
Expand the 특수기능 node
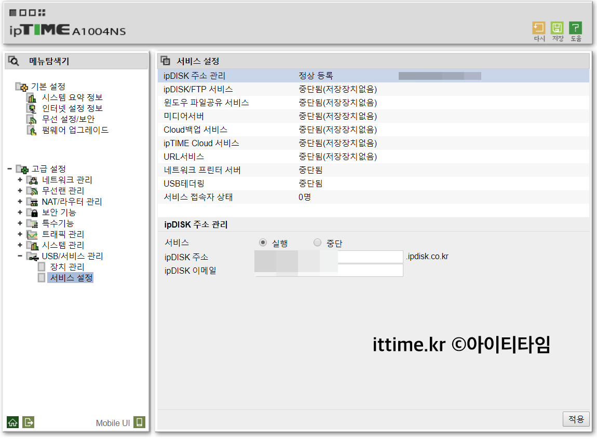20,223
